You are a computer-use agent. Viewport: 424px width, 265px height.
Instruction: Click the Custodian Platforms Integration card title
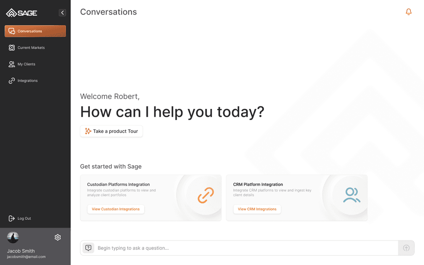click(x=118, y=184)
